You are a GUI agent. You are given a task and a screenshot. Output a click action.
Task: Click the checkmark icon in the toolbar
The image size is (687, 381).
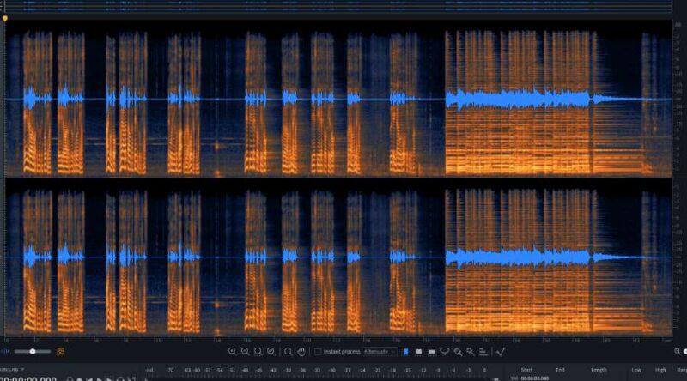[500, 352]
